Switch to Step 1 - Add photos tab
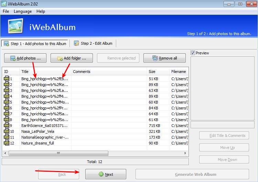This screenshot has width=258, height=182. click(34, 44)
